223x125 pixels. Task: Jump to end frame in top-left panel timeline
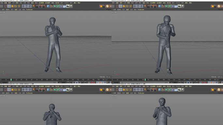[x=85, y=82]
